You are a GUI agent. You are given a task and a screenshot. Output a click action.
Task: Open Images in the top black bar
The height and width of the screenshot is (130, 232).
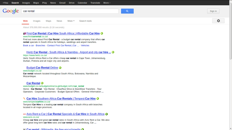(26, 3)
